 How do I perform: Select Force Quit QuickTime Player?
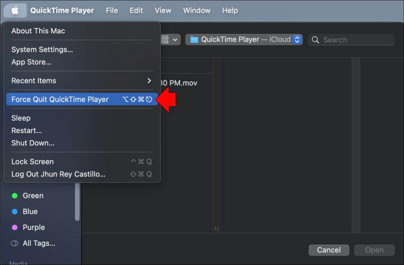click(82, 99)
